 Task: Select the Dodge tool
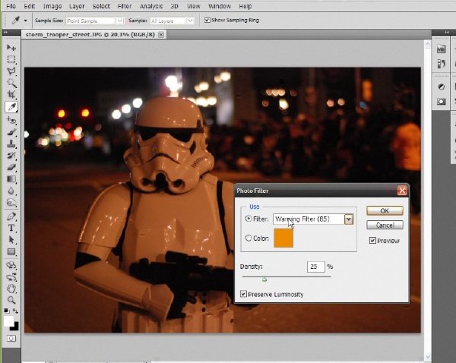tap(11, 203)
